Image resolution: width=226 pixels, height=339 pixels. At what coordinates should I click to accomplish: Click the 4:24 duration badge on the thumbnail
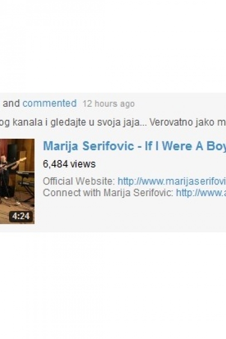point(21,216)
